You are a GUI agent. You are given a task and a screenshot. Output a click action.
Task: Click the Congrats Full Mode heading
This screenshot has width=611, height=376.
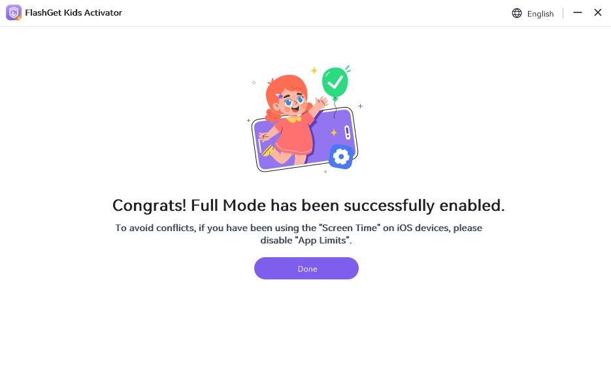(308, 205)
